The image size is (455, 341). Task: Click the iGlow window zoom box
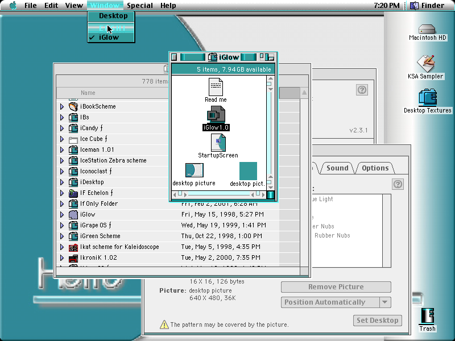pos(262,57)
